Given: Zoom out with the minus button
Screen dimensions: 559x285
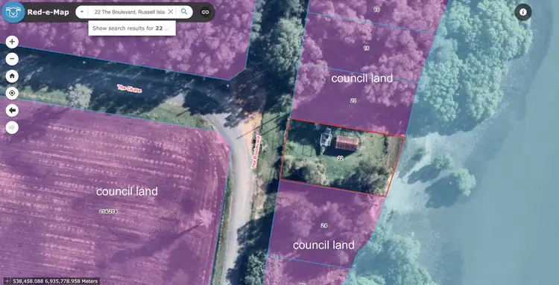Looking at the screenshot, I should (x=12, y=59).
